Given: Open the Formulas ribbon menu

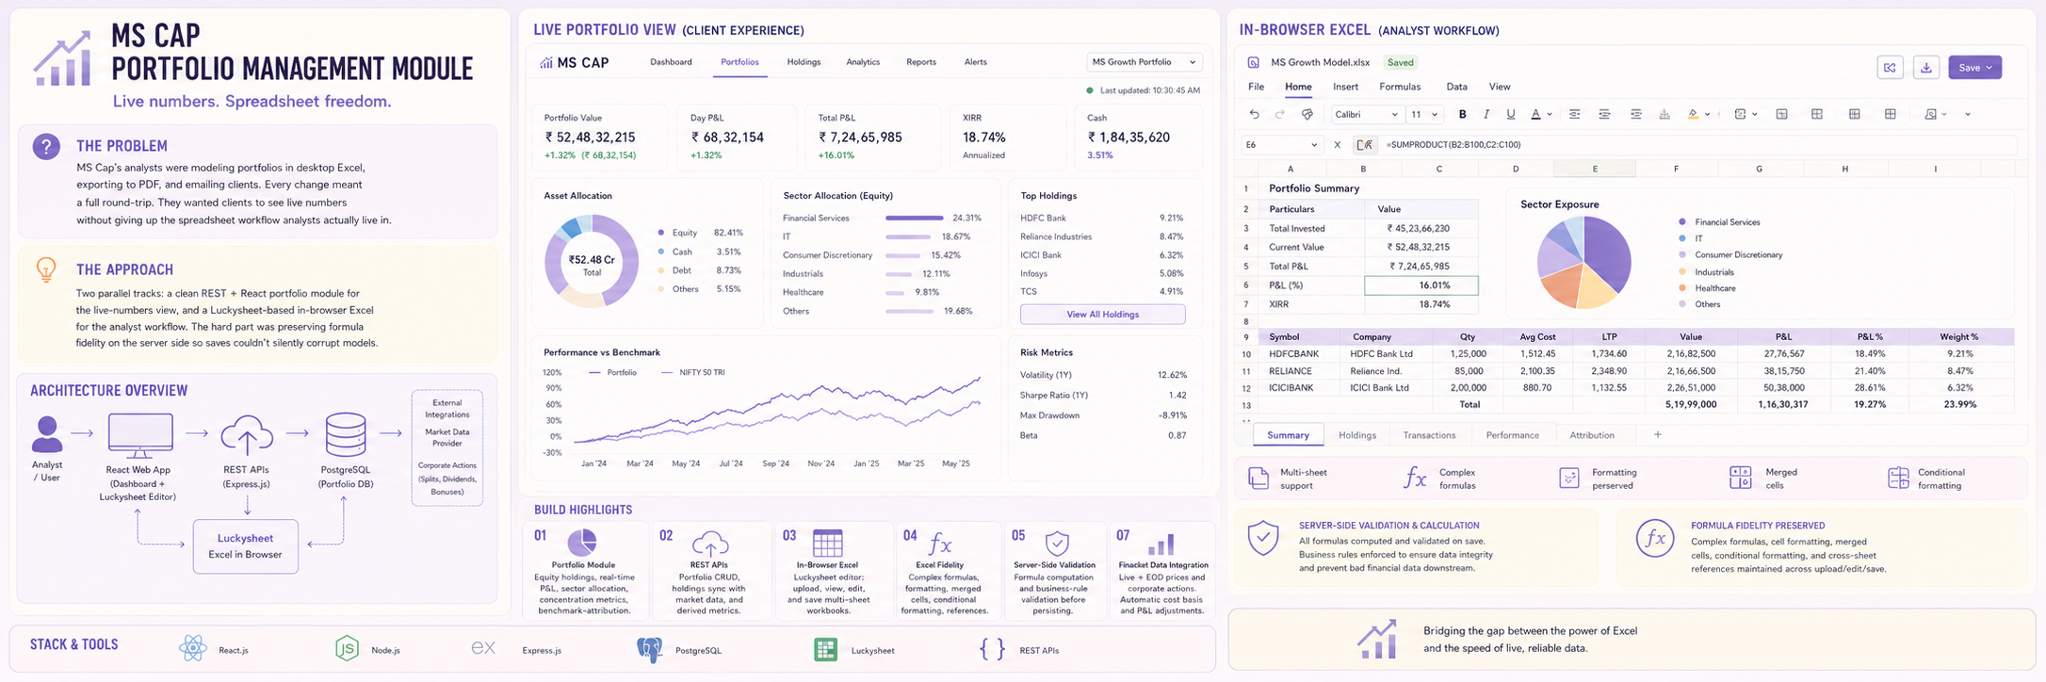Looking at the screenshot, I should tap(1400, 87).
